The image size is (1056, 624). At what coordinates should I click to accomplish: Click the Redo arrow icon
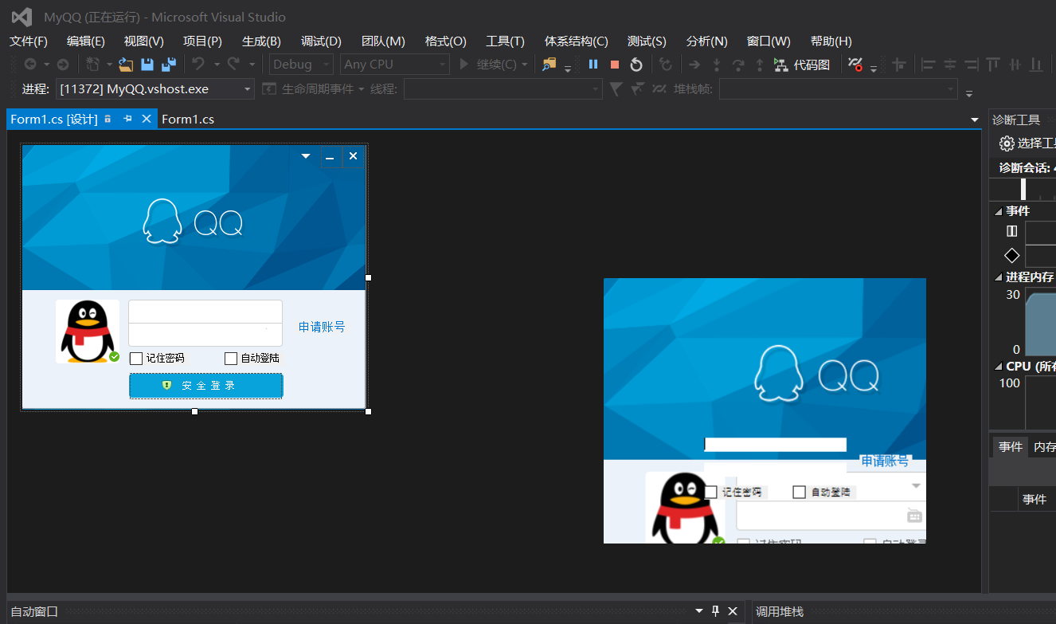(234, 65)
